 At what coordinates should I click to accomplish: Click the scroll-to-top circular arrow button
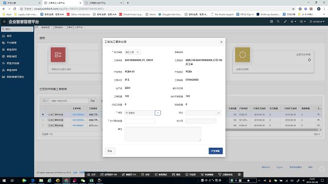[x=322, y=169]
